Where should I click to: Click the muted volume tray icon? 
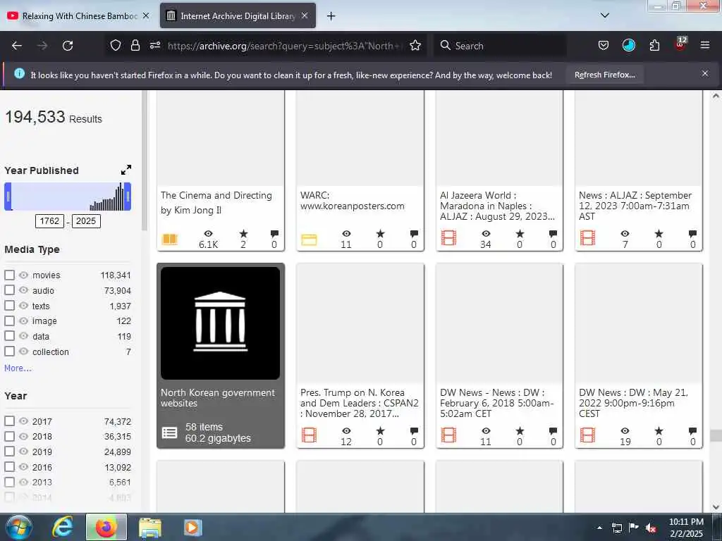point(651,528)
